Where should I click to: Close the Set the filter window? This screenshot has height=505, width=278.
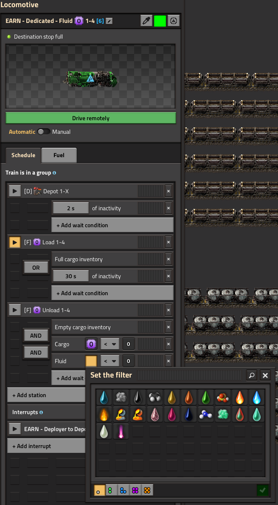[265, 375]
